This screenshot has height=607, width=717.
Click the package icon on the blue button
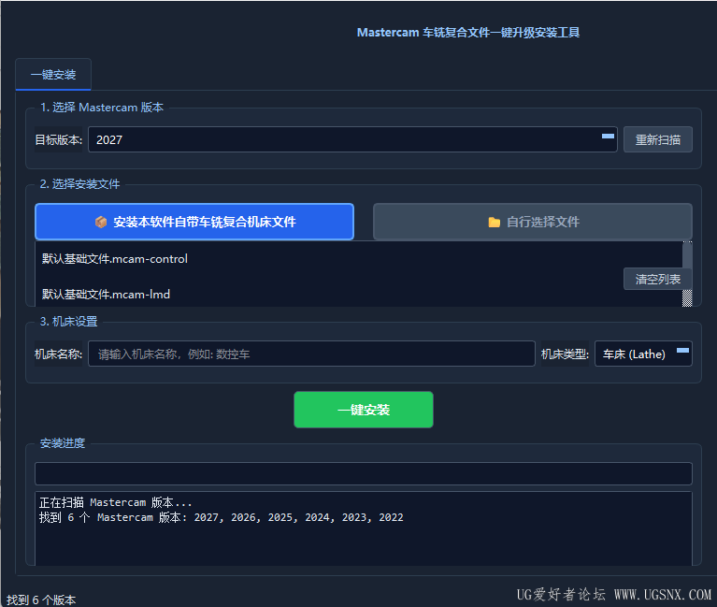coord(101,222)
